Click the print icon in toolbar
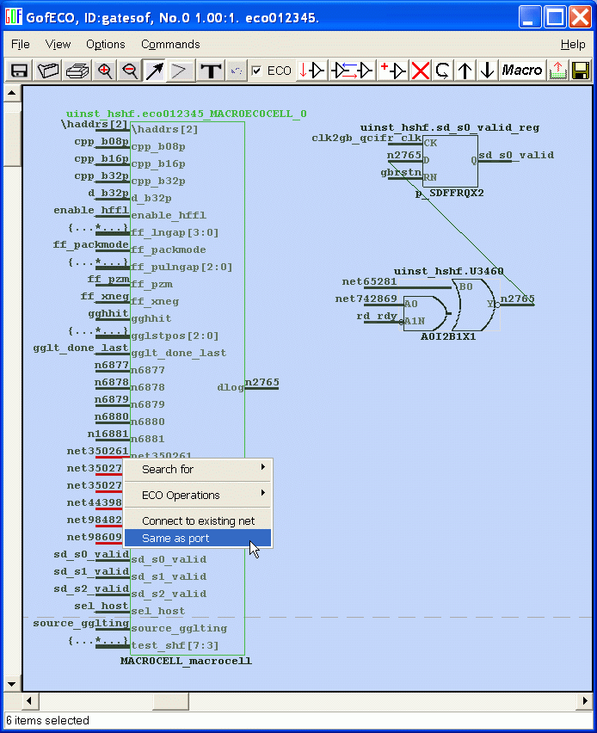 point(77,71)
